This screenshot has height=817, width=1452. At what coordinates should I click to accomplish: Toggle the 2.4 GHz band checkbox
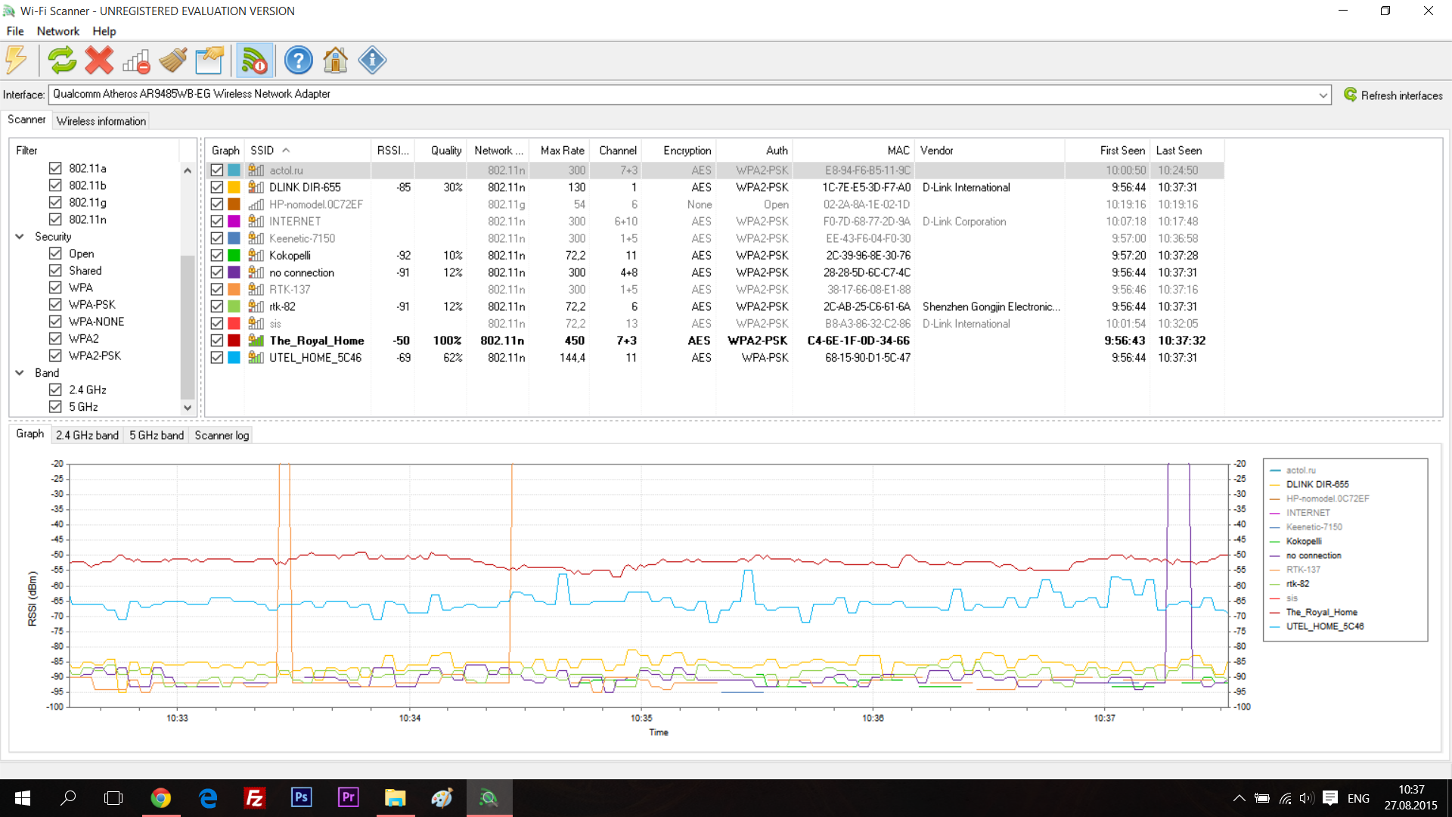[x=55, y=390]
